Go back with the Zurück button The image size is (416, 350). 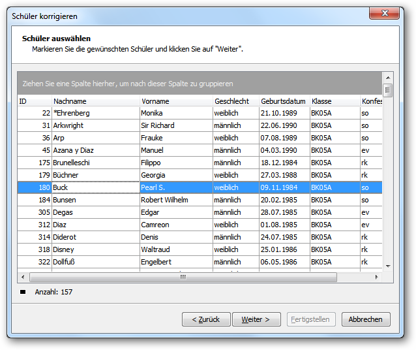click(x=206, y=319)
